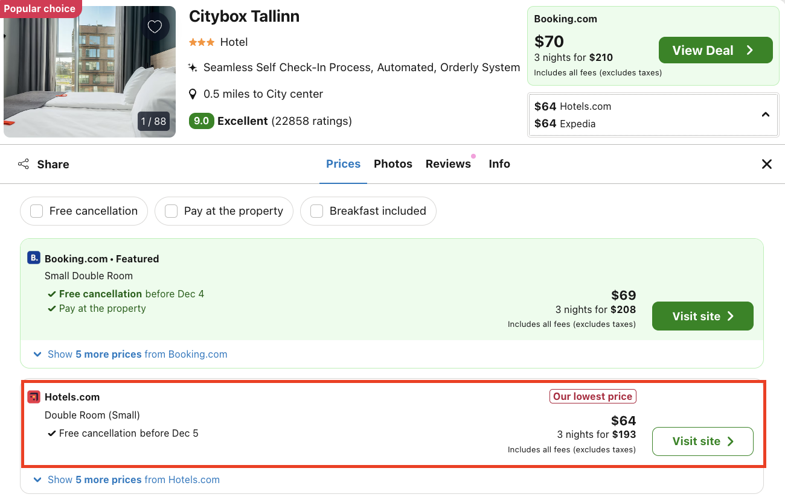
Task: Click the Popular choice badge
Action: click(40, 8)
